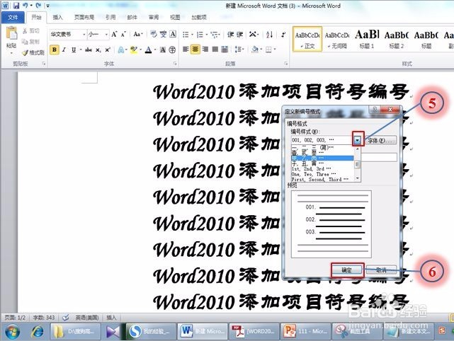
Task: Apply superscript formatting
Action: click(x=108, y=50)
